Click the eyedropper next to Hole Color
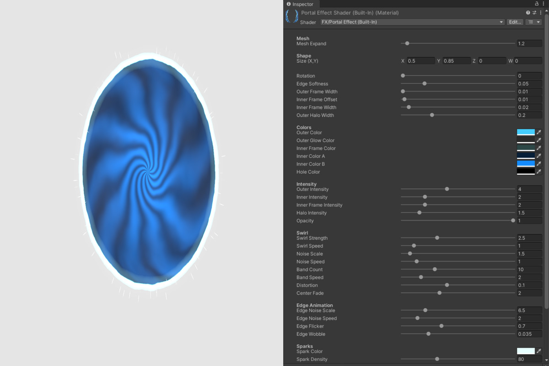 click(x=538, y=172)
